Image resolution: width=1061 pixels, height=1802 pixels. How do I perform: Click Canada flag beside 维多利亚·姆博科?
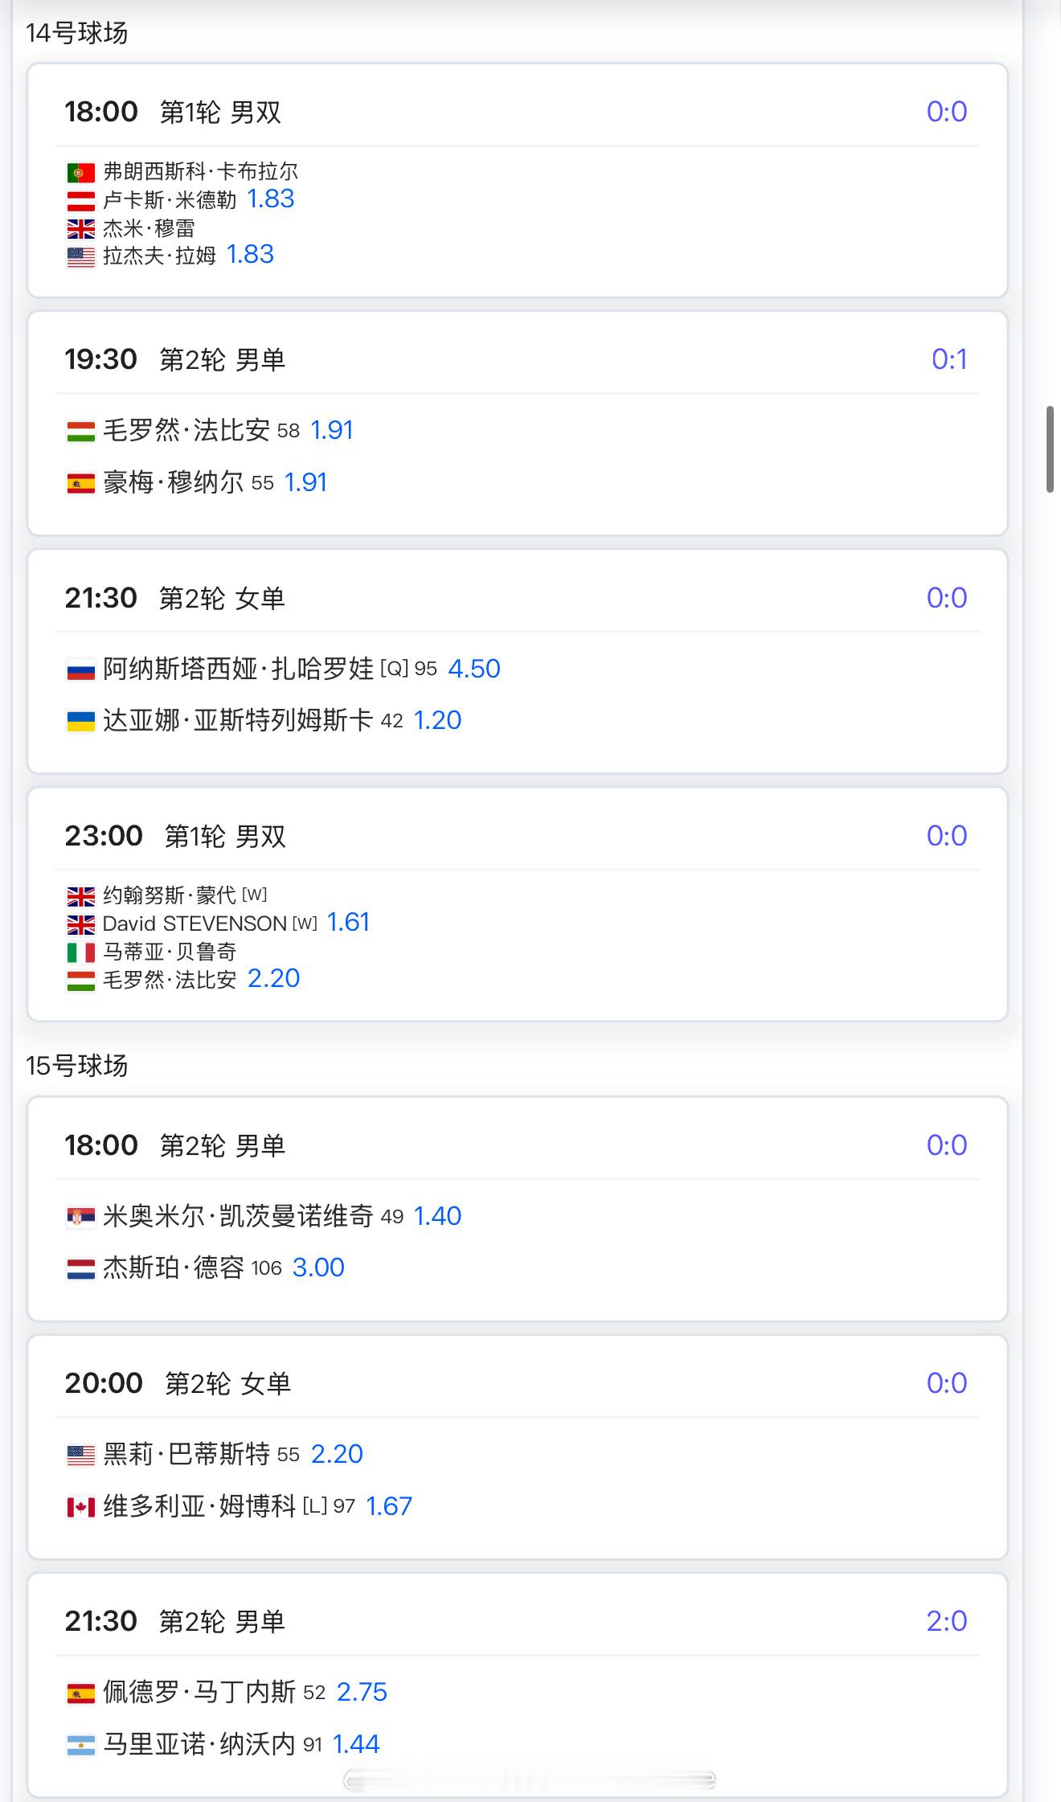click(x=81, y=1507)
